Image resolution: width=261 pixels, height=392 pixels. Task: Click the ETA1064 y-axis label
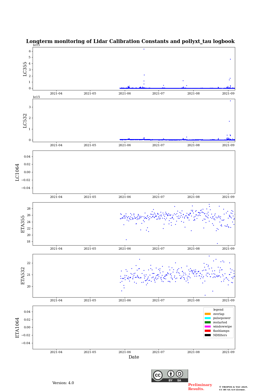tap(17, 327)
